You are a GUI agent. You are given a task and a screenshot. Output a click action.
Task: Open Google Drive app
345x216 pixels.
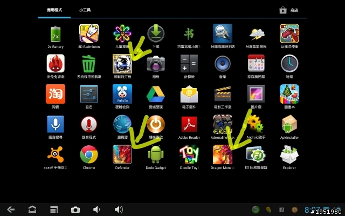pyautogui.click(x=156, y=94)
